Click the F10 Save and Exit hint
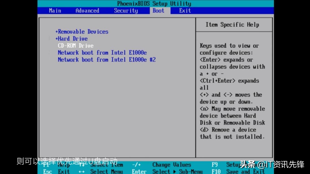310x174 pixels. pos(238,171)
